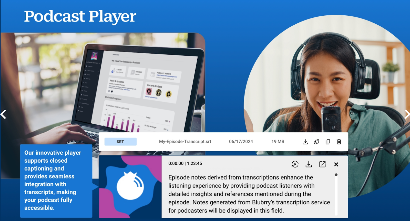Screen dimensions: 410x221
Task: Click the SRT format badge
Action: pos(120,142)
